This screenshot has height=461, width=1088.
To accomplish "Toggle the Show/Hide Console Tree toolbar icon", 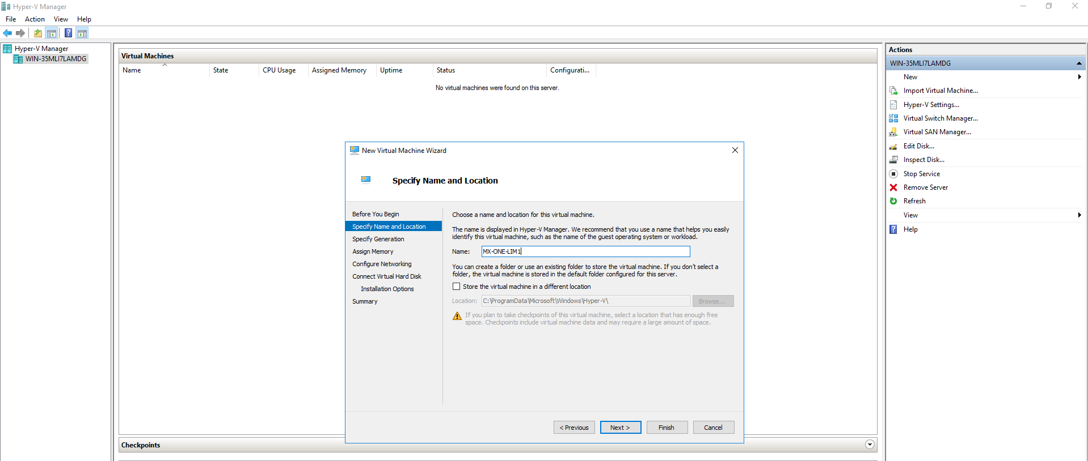I will coord(52,33).
